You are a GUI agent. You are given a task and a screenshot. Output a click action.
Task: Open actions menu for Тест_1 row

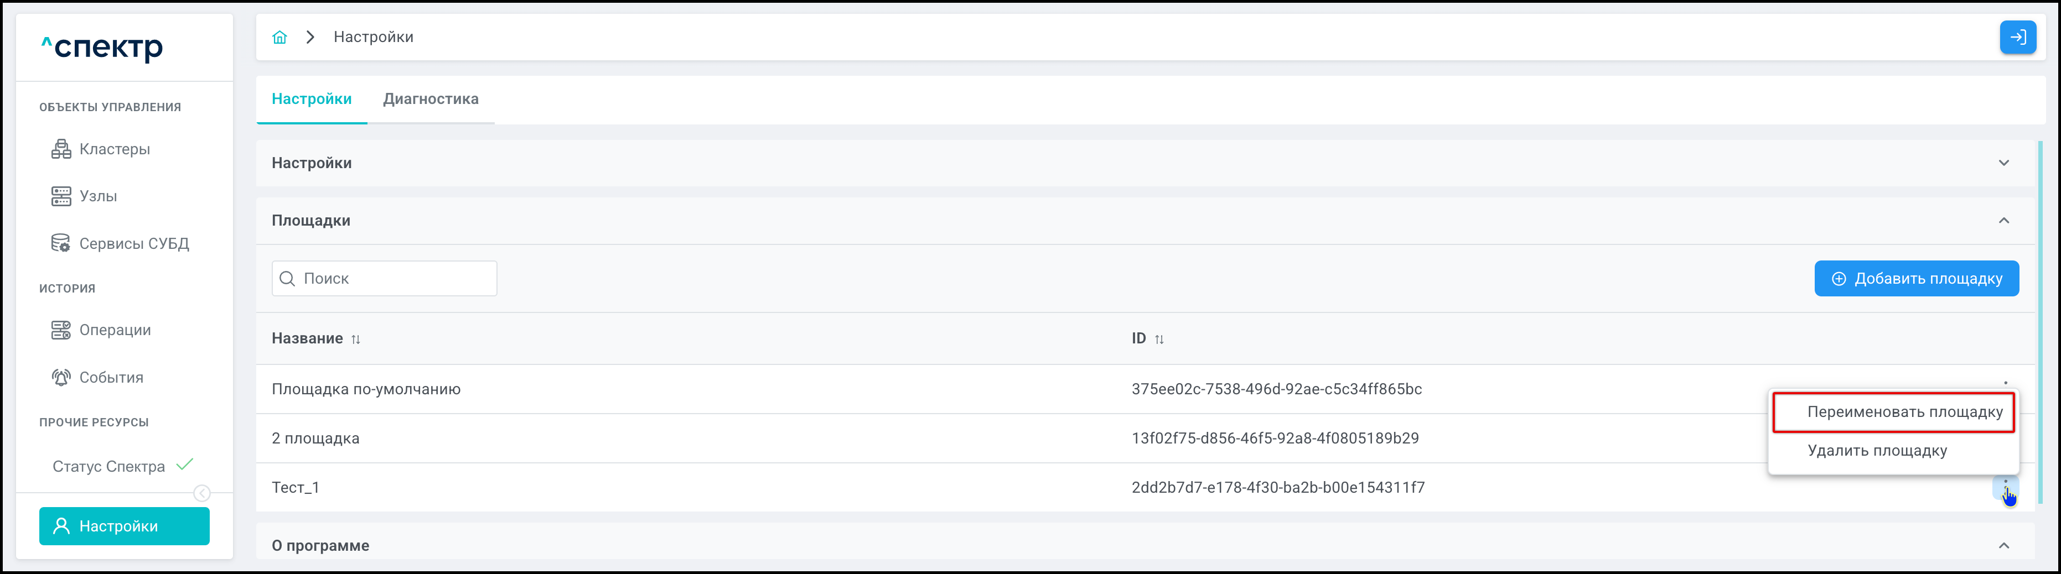pyautogui.click(x=2005, y=487)
